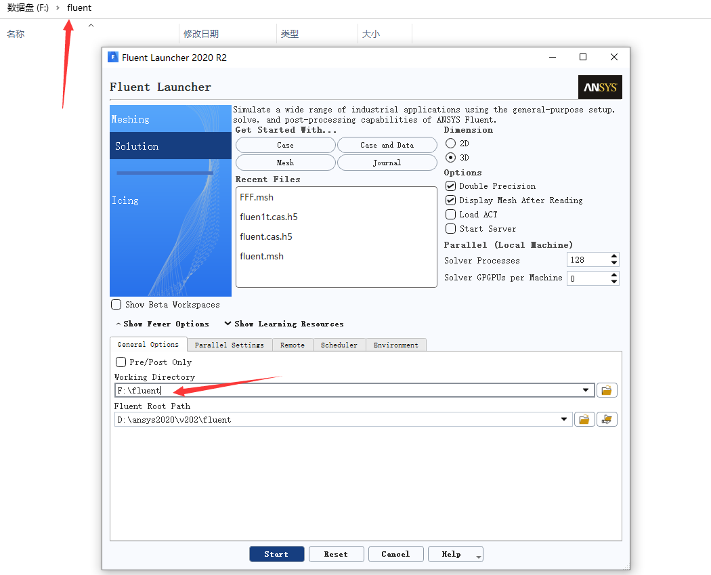Screen dimensions: 711x575
Task: Decrease Solver GPGPUs per Machine value
Action: coord(614,282)
